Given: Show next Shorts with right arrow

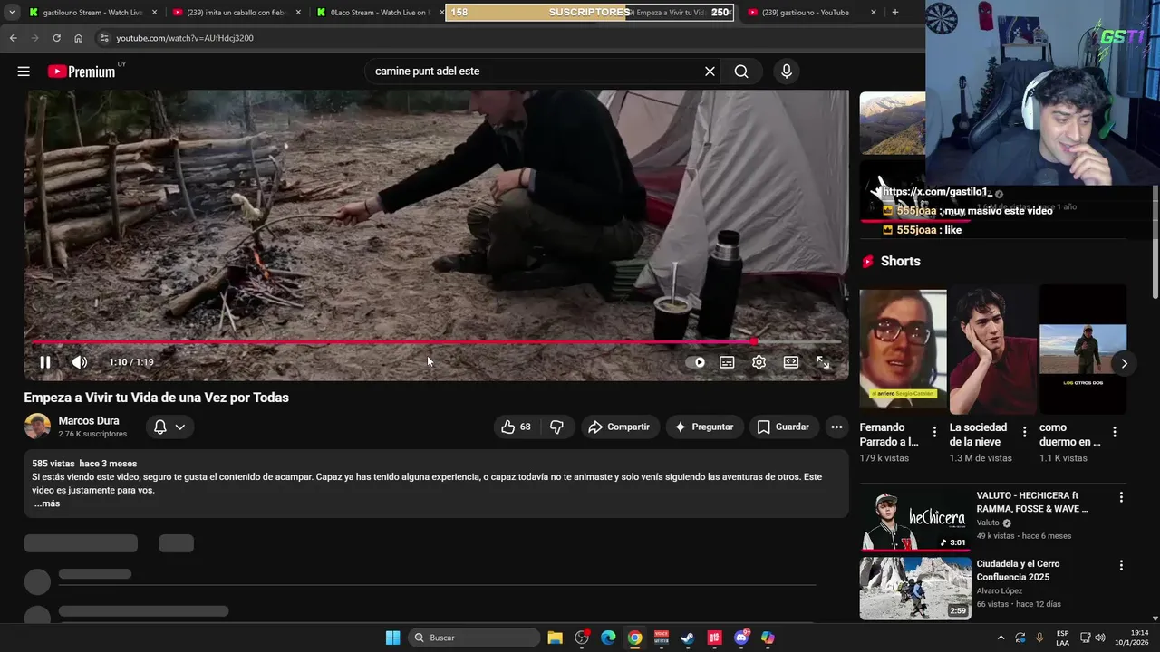Looking at the screenshot, I should (1124, 363).
